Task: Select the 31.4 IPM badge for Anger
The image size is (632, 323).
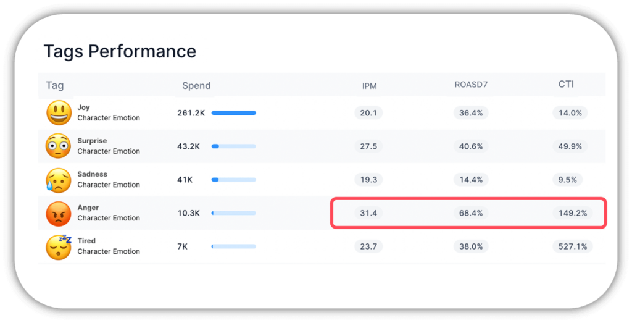Action: [368, 213]
